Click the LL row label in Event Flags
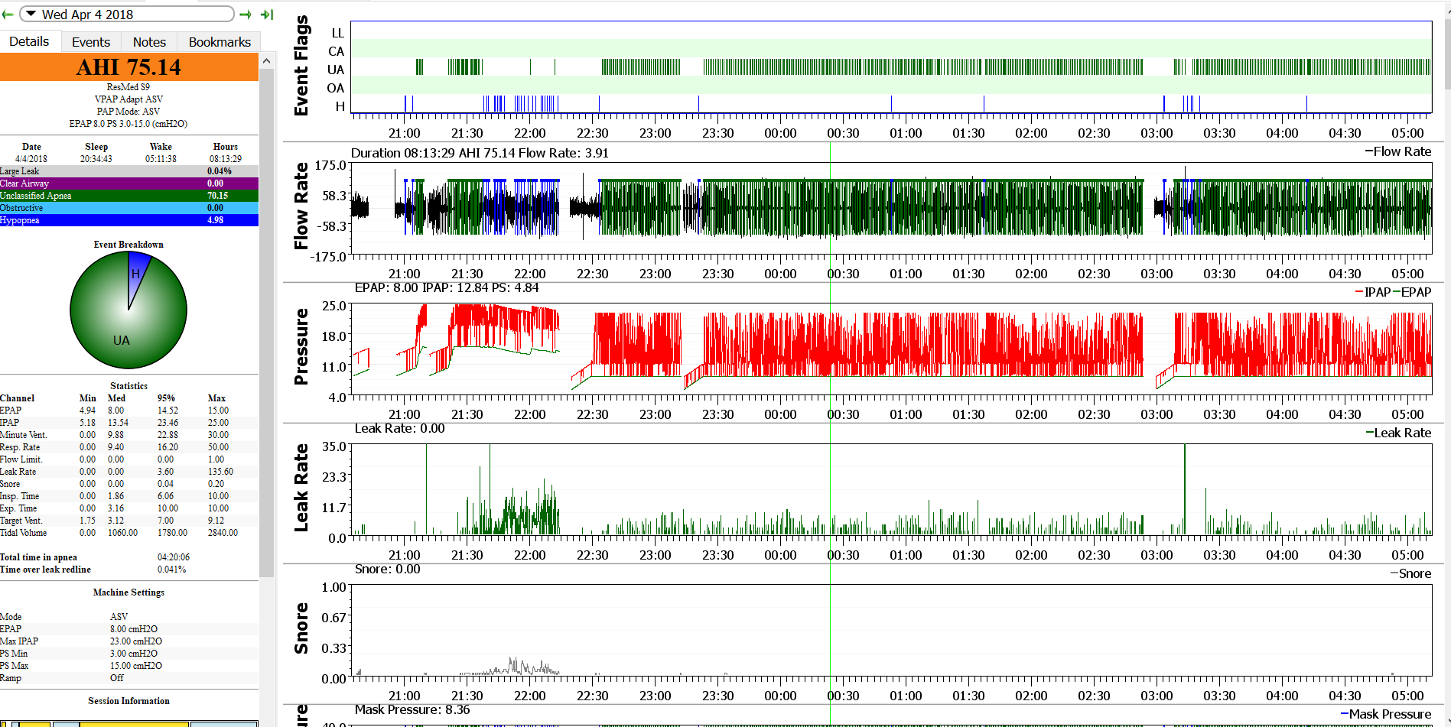This screenshot has height=727, width=1451. point(337,33)
